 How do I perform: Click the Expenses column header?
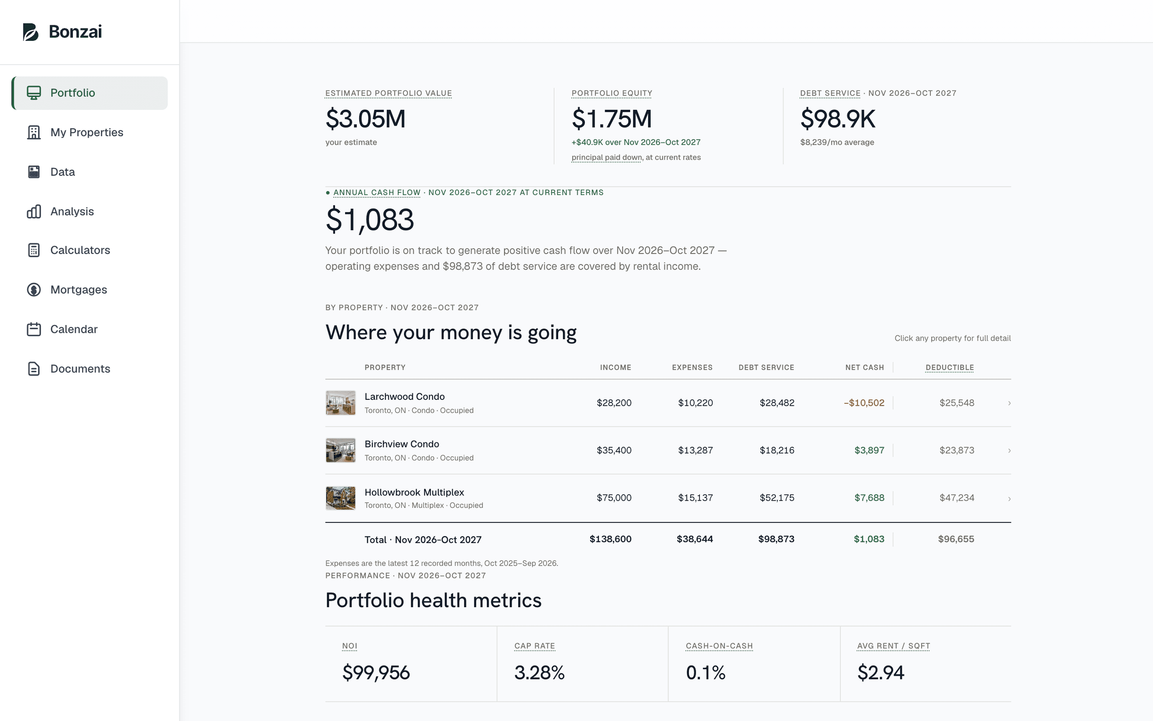(692, 367)
